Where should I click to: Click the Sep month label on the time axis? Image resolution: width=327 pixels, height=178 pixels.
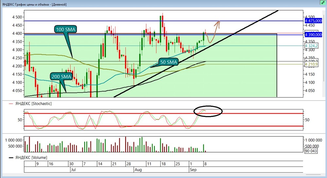193,170
